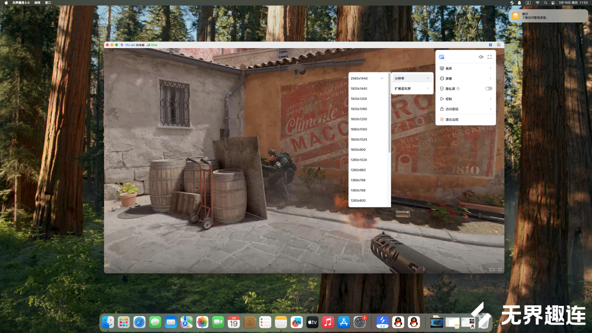Open the 编辑 menu in menu bar
This screenshot has height=333, width=592.
[37, 2]
